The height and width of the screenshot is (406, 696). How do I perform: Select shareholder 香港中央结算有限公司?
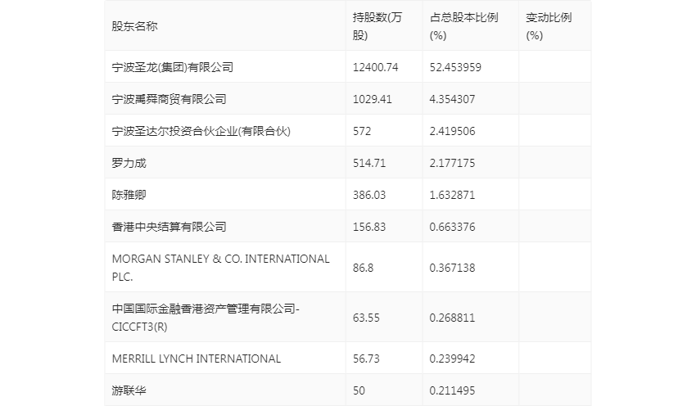pos(169,227)
